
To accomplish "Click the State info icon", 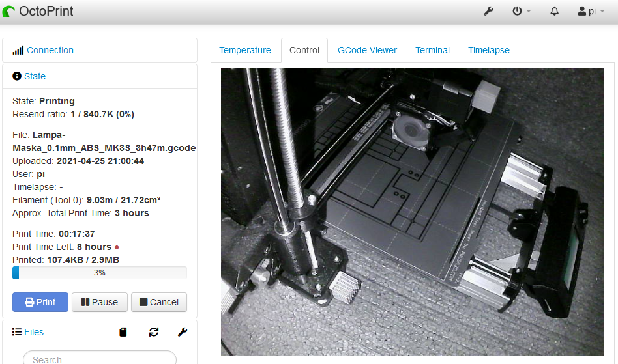I will point(17,76).
